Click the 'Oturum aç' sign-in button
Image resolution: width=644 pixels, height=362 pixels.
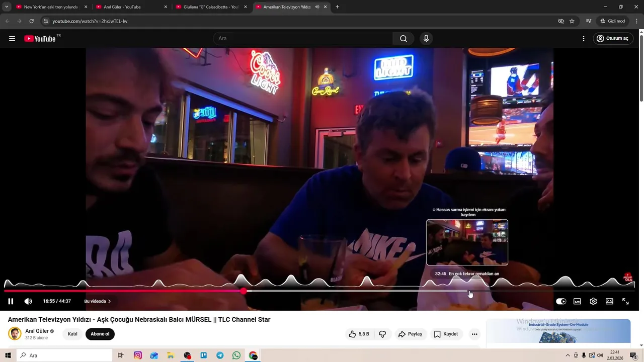(x=612, y=39)
